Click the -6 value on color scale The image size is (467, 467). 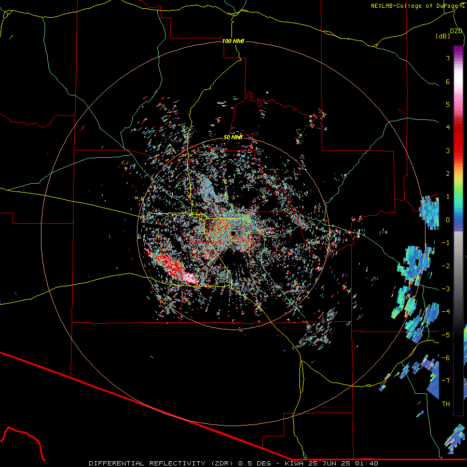pyautogui.click(x=446, y=358)
